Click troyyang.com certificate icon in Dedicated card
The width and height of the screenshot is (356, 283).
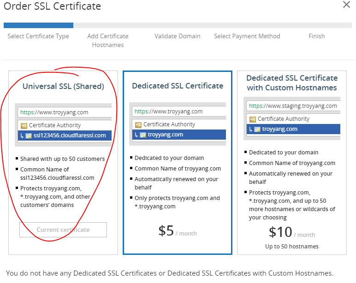tap(142, 135)
